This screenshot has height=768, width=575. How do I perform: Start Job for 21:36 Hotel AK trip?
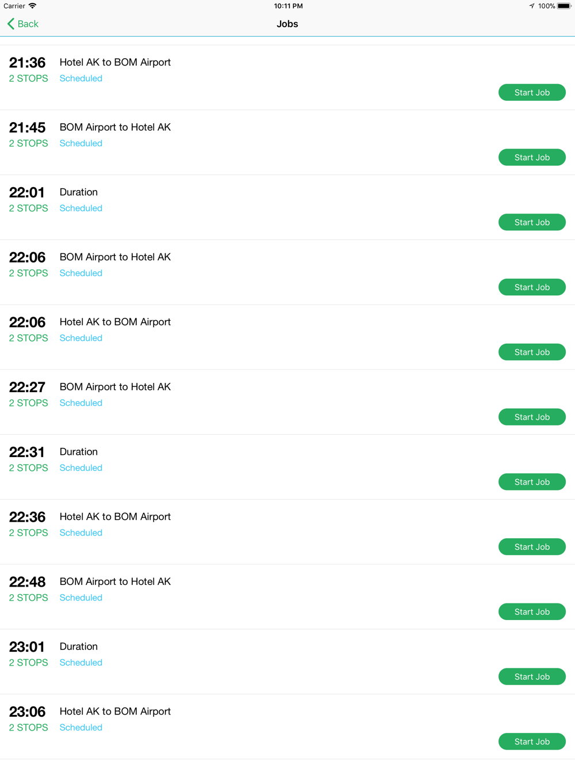[x=532, y=92]
